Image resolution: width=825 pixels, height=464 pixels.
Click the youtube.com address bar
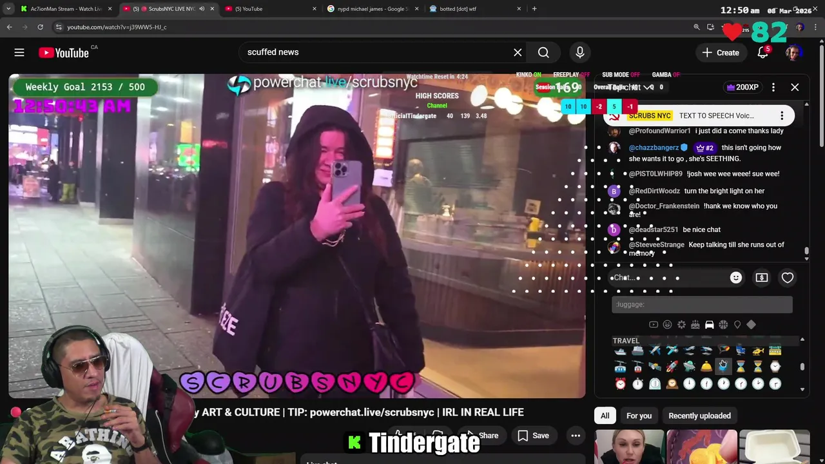(374, 27)
